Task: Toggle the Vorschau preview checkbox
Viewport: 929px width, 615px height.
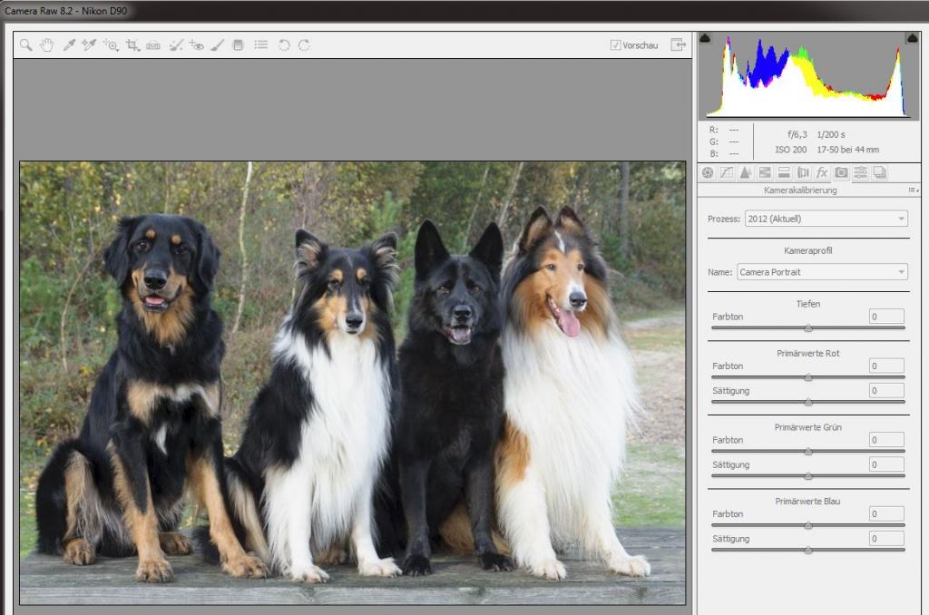Action: tap(616, 45)
